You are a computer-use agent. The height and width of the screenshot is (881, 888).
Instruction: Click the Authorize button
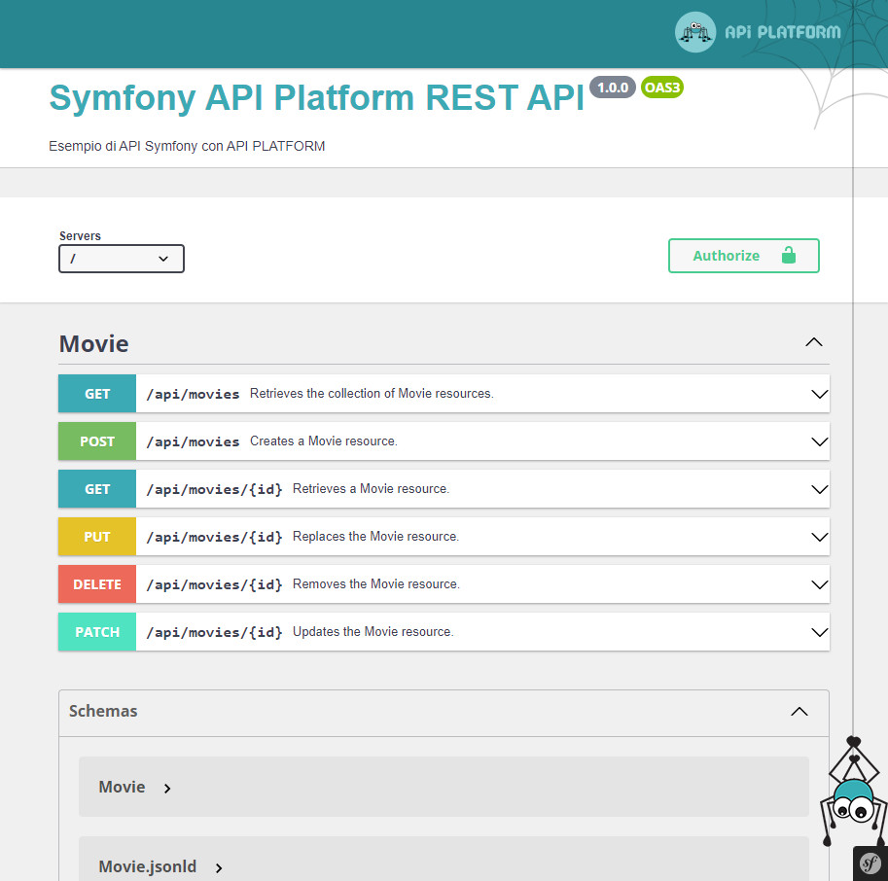pyautogui.click(x=744, y=256)
